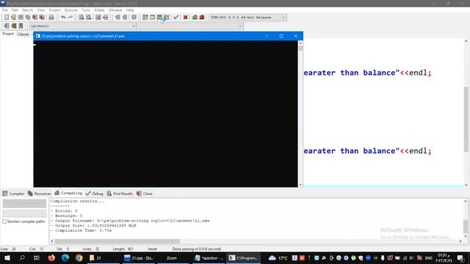Screen dimensions: 470x264
Task: Click inside the black console window area
Action: pyautogui.click(x=165, y=114)
